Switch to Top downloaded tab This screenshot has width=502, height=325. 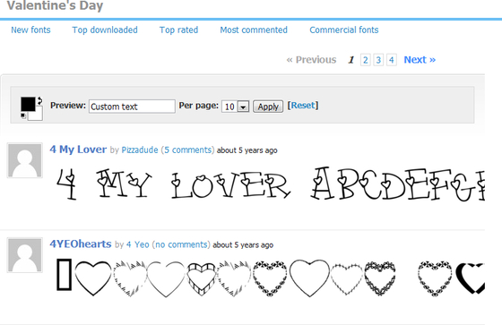click(105, 30)
